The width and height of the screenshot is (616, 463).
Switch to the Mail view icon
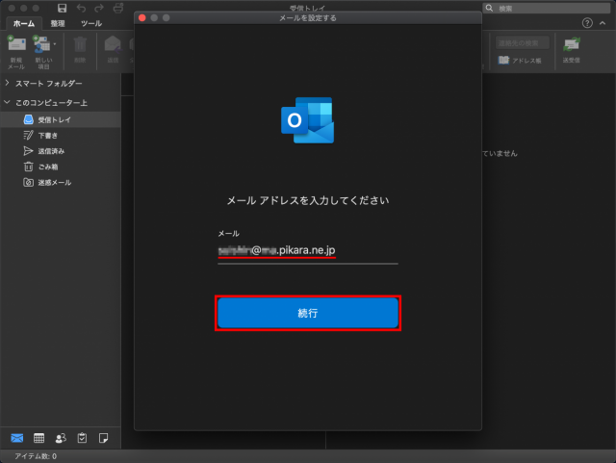click(x=17, y=437)
